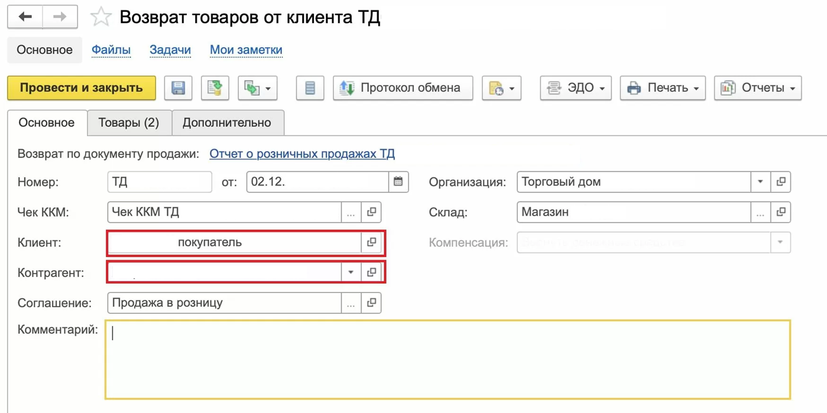Click the save diskette icon
The height and width of the screenshot is (413, 827).
click(178, 88)
